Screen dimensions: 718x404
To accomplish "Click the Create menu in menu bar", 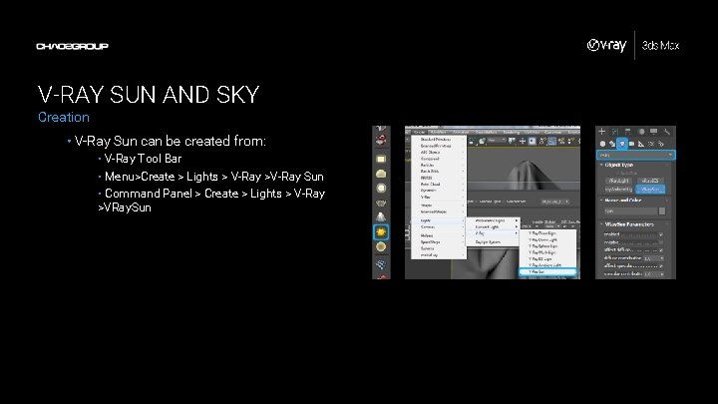I will pos(419,132).
